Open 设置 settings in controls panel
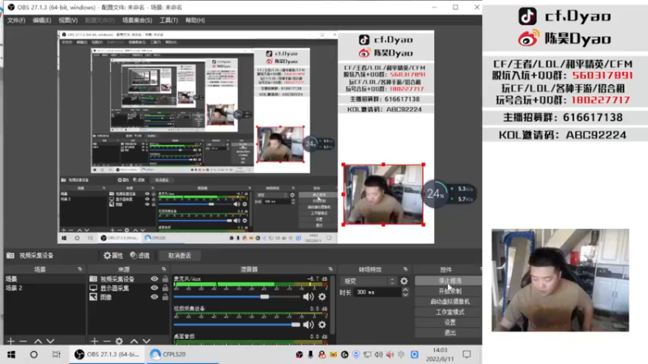Viewport: 648px width, 364px height. (x=450, y=322)
